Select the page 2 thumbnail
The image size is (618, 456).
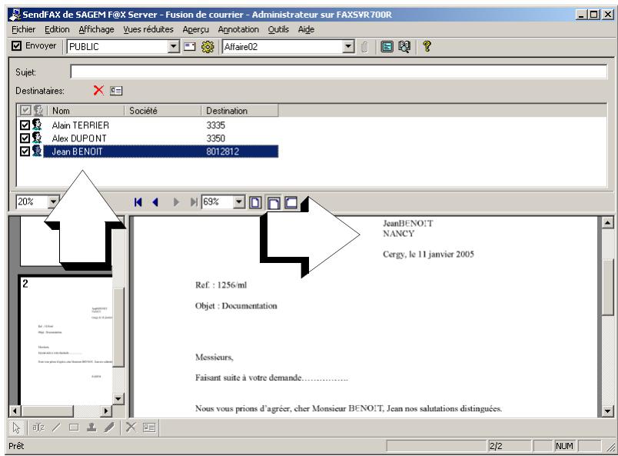(x=66, y=340)
